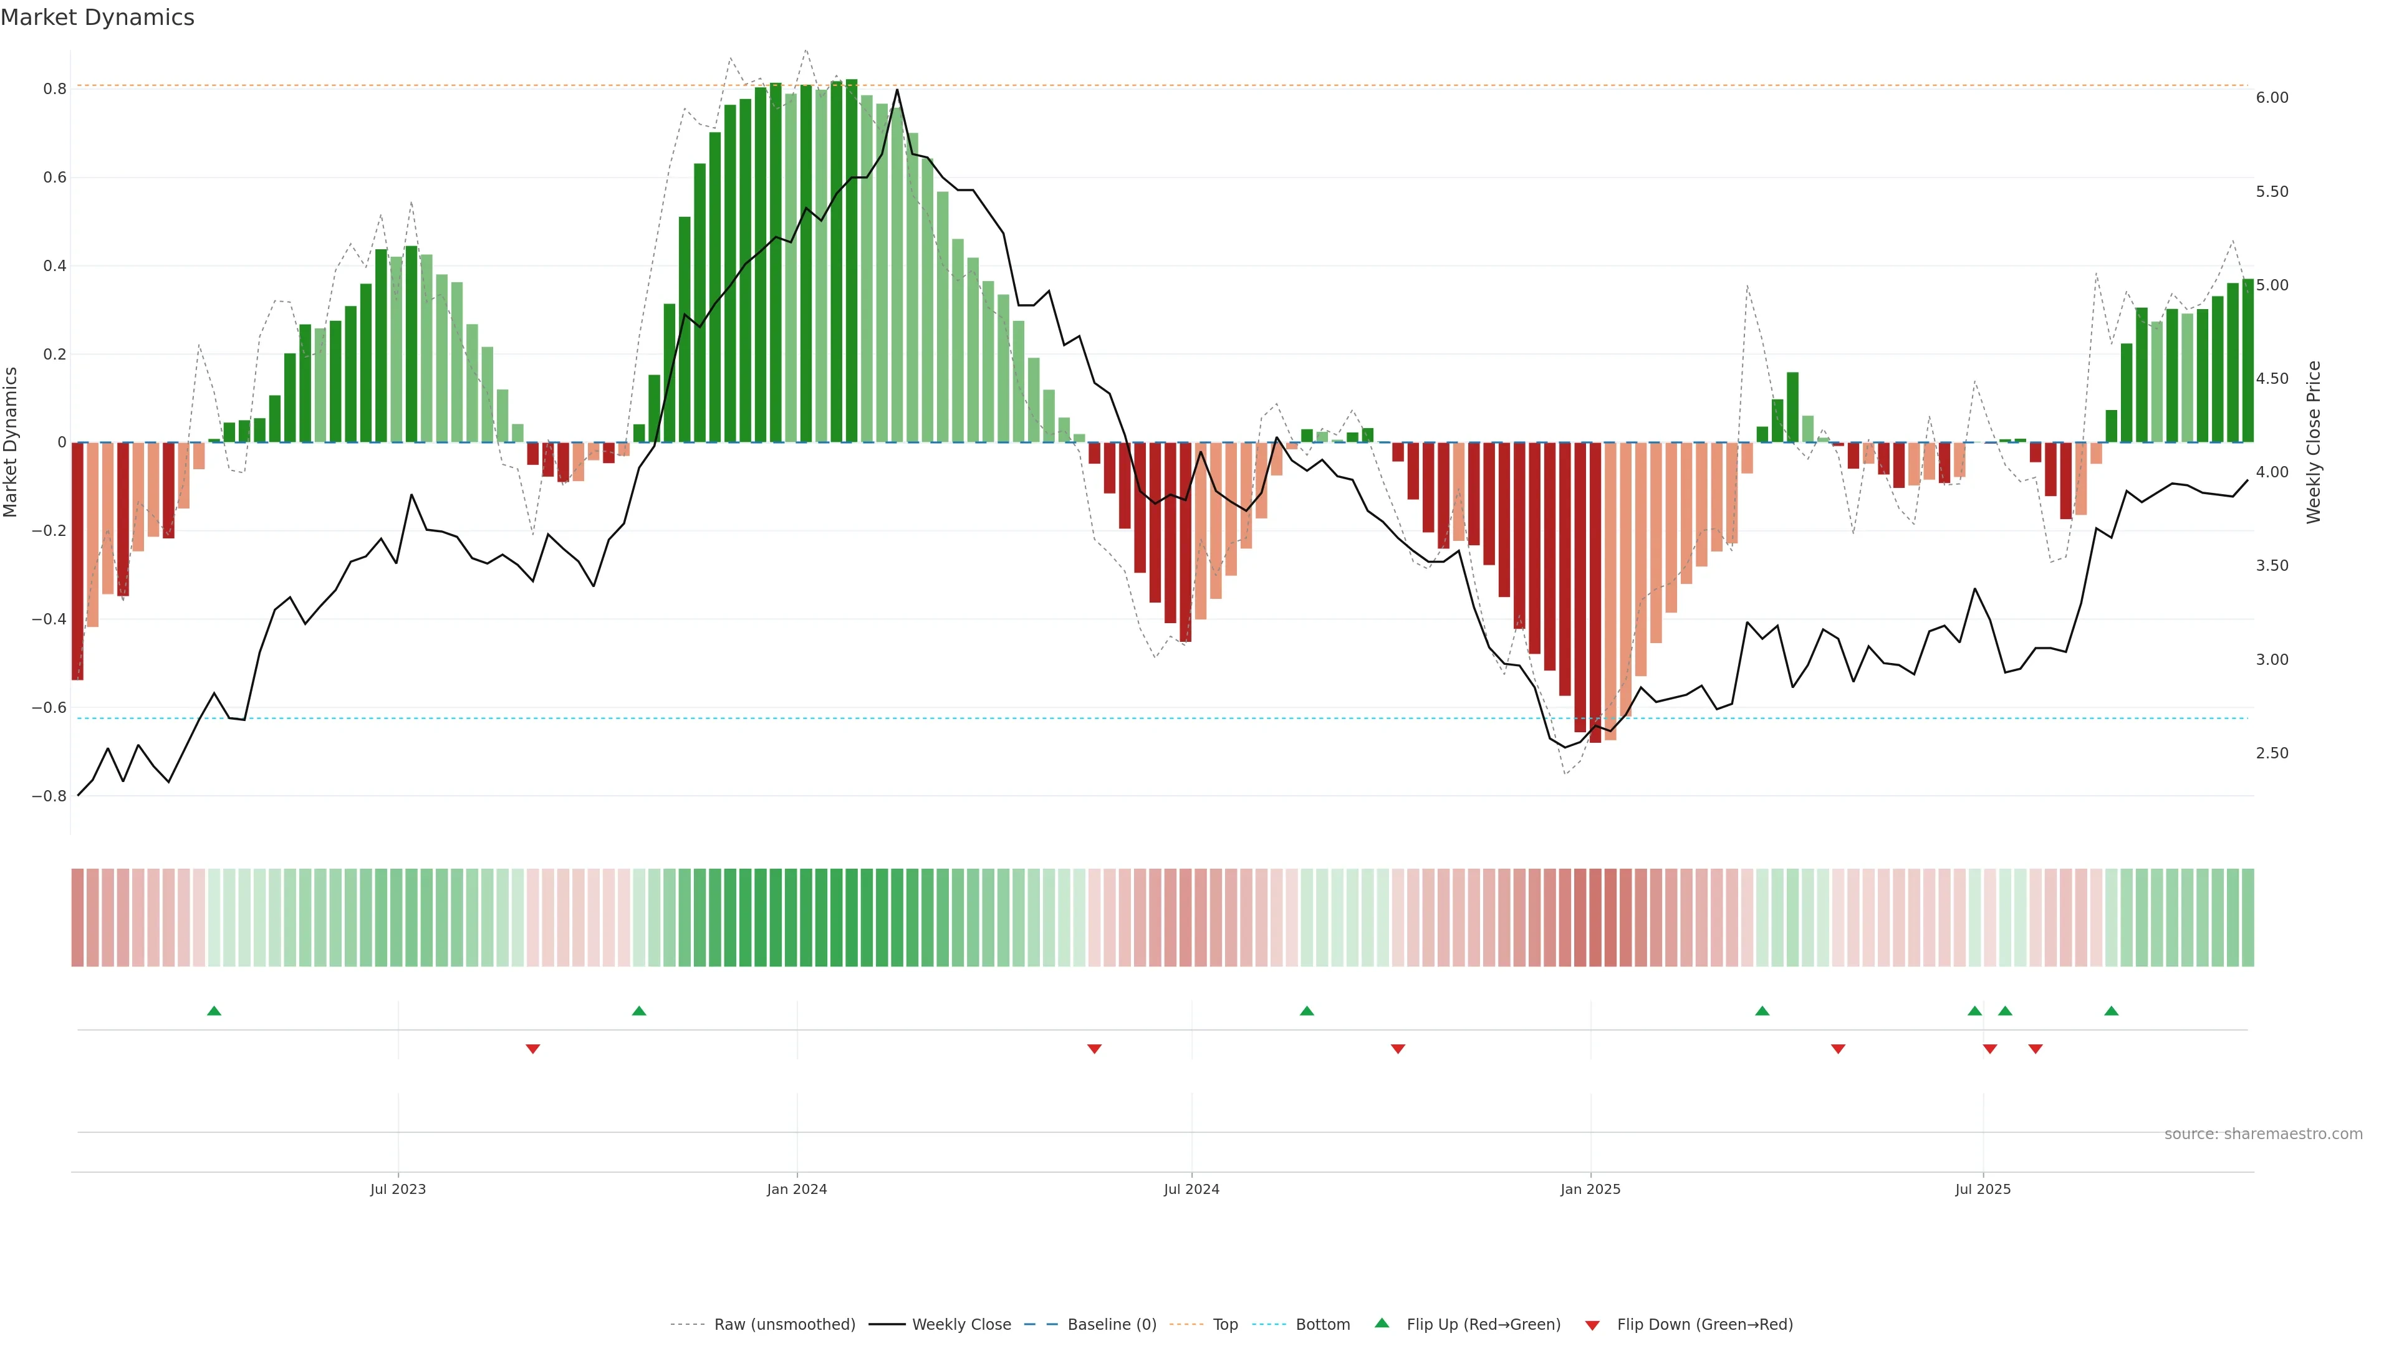Click the last green Flip Up triangle marker
Image resolution: width=2394 pixels, height=1346 pixels.
click(2110, 1011)
